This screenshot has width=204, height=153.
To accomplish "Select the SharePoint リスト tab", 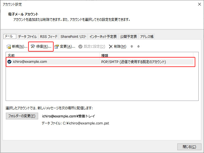I will (73, 37).
